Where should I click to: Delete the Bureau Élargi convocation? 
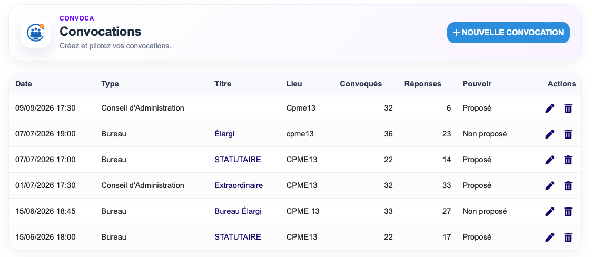[568, 211]
